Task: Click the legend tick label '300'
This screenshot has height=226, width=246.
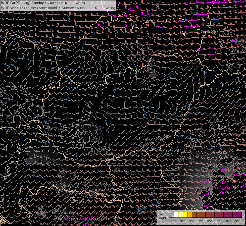Action: pos(183,221)
